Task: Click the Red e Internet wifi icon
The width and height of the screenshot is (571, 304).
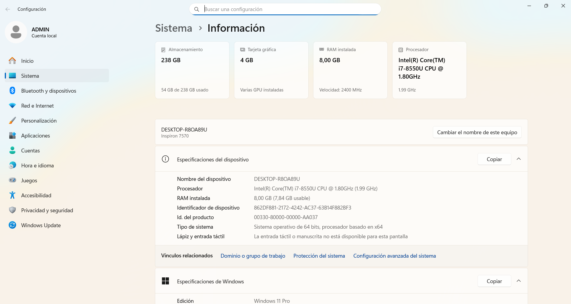Action: pyautogui.click(x=12, y=106)
